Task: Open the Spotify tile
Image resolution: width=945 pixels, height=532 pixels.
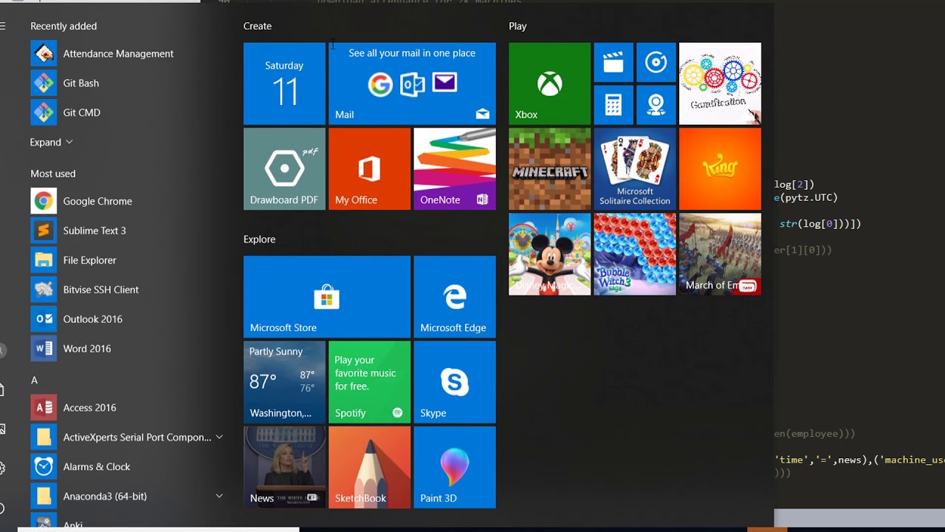Action: tap(369, 382)
